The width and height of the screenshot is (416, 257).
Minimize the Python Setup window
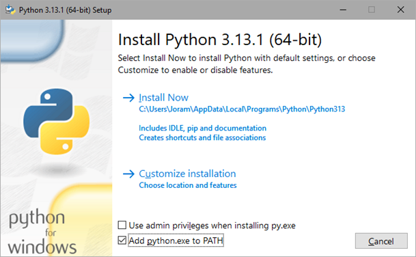[343, 10]
